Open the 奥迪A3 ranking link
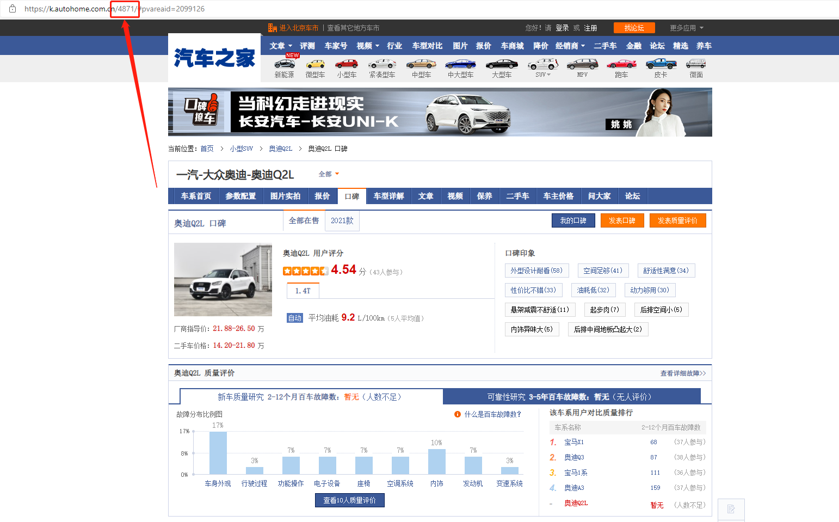 tap(574, 488)
